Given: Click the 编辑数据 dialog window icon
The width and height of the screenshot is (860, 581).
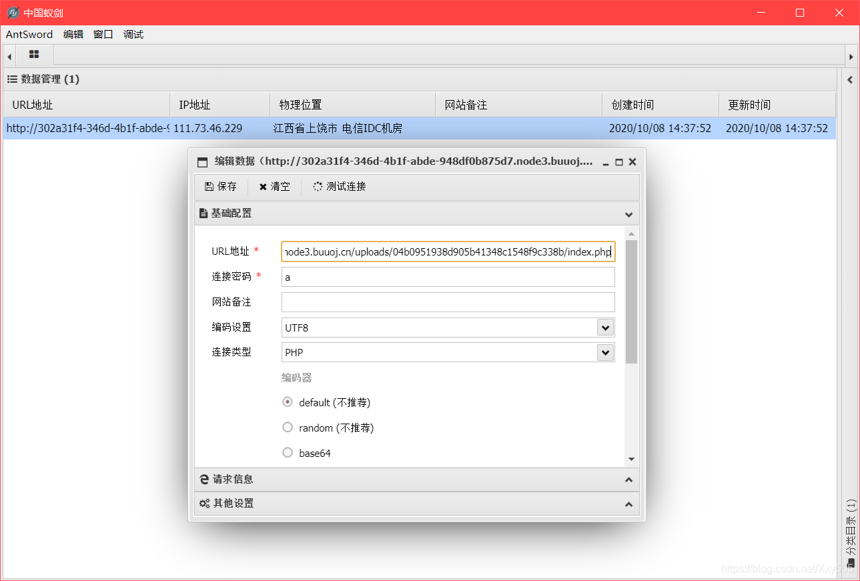Looking at the screenshot, I should 203,162.
